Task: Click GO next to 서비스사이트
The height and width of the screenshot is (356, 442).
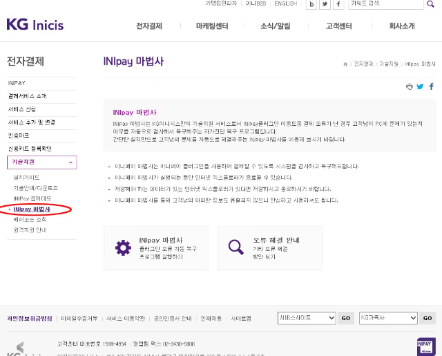Action: (346, 318)
